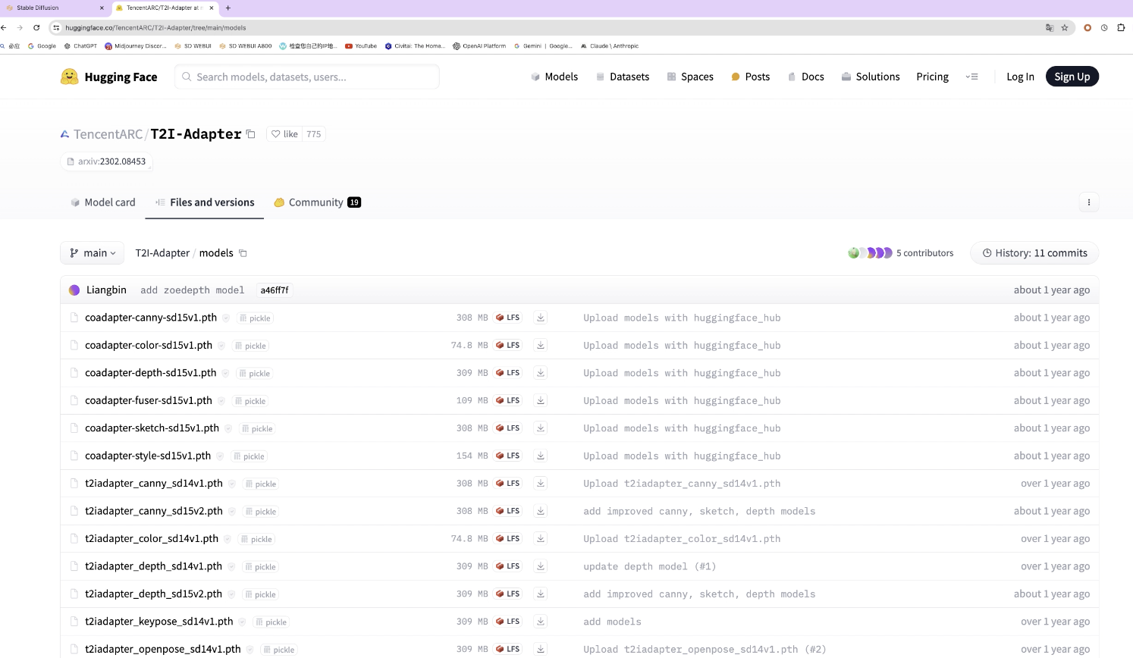Image resolution: width=1133 pixels, height=658 pixels.
Task: Switch to the Stable Diffusion browser tab
Action: [55, 8]
